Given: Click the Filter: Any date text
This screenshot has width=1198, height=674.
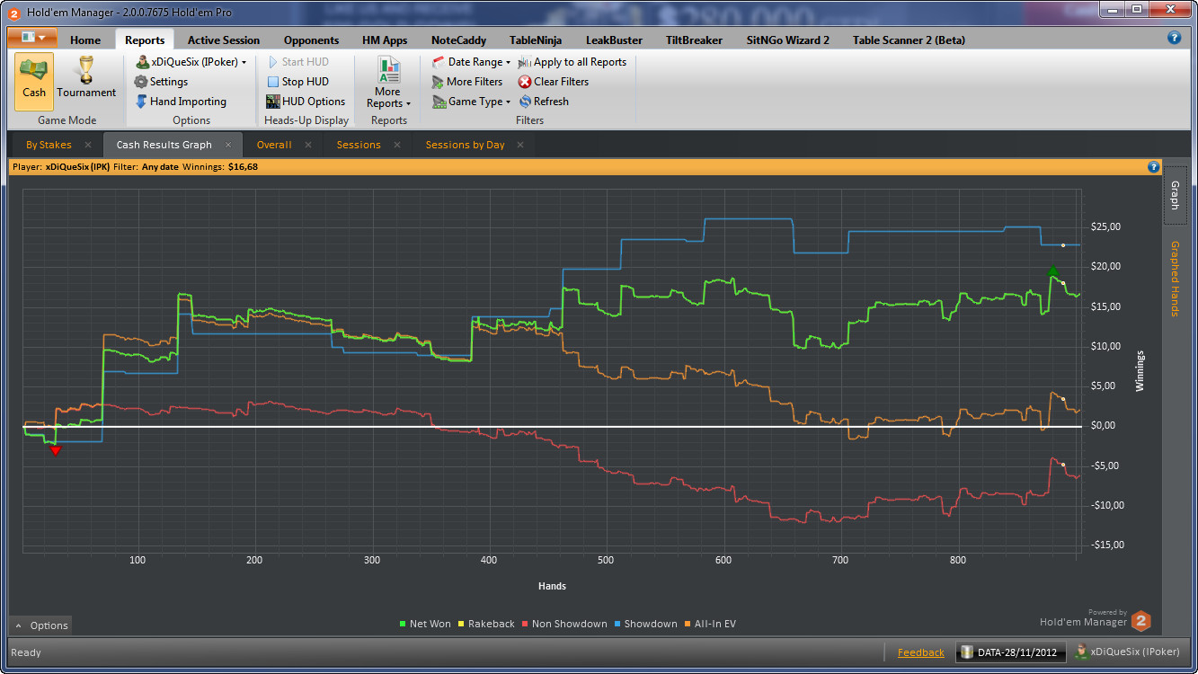Looking at the screenshot, I should click(146, 166).
